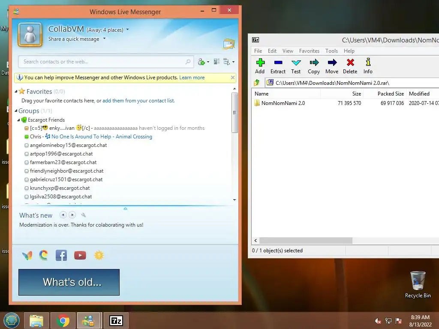The width and height of the screenshot is (439, 329).
Task: Collapse the Escargot Friends group
Action: point(19,120)
